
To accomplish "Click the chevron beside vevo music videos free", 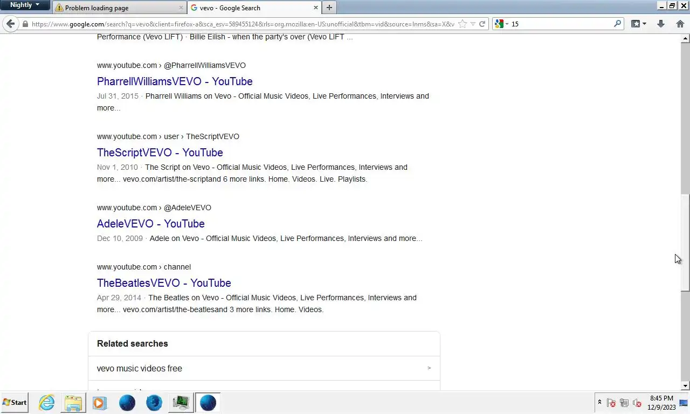I will (429, 368).
